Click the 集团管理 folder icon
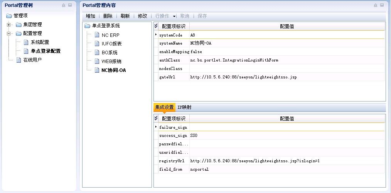The width and height of the screenshot is (391, 193). pyautogui.click(x=19, y=25)
